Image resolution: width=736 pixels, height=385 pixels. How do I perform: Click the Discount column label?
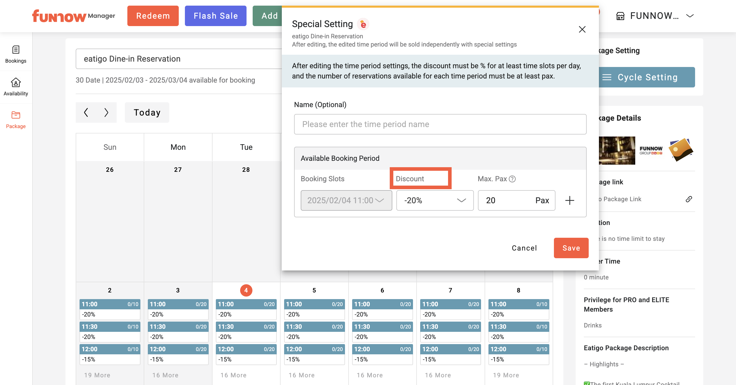pos(410,179)
